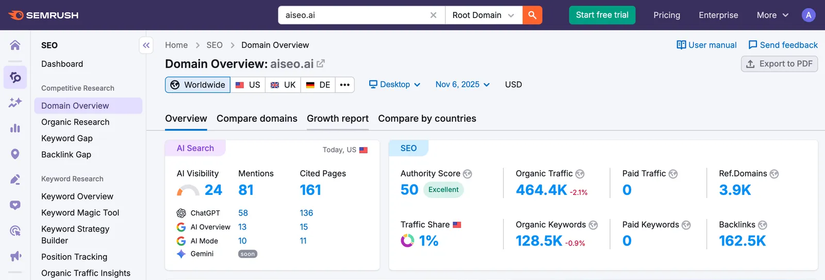The width and height of the screenshot is (825, 280).
Task: Open the Content pencil rail icon
Action: (15, 179)
